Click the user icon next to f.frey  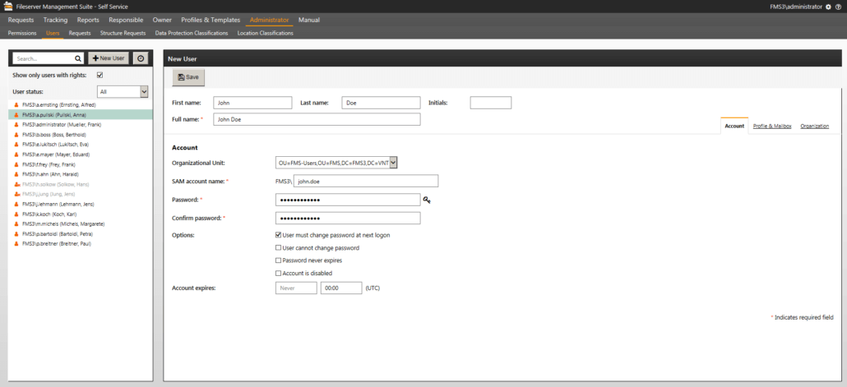click(x=16, y=164)
